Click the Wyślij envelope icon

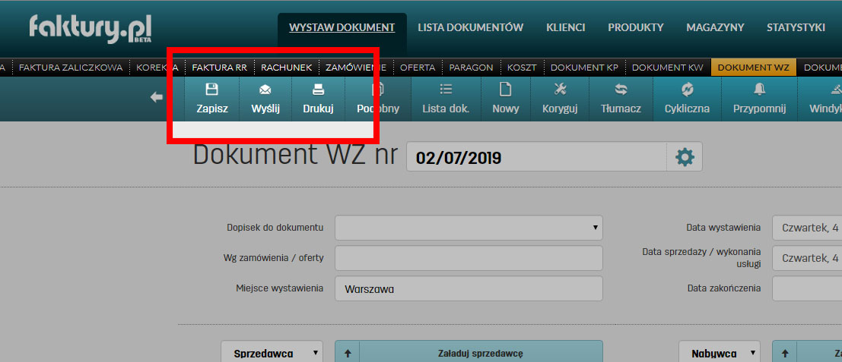(265, 90)
